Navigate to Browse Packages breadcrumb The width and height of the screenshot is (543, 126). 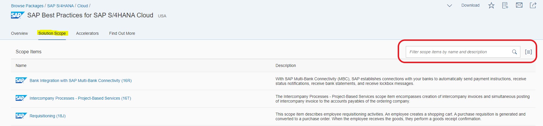[x=27, y=6]
